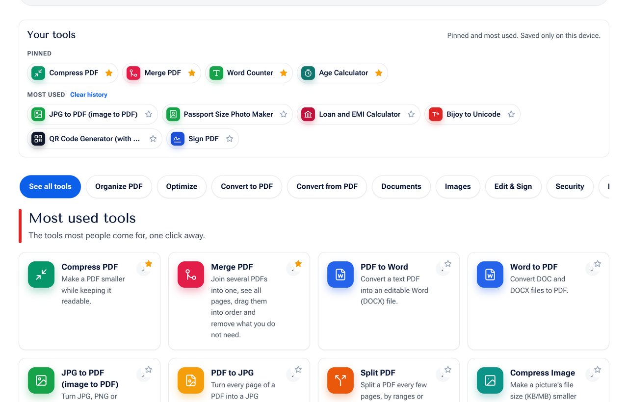Click the large Merge PDF card icon

coord(191,275)
